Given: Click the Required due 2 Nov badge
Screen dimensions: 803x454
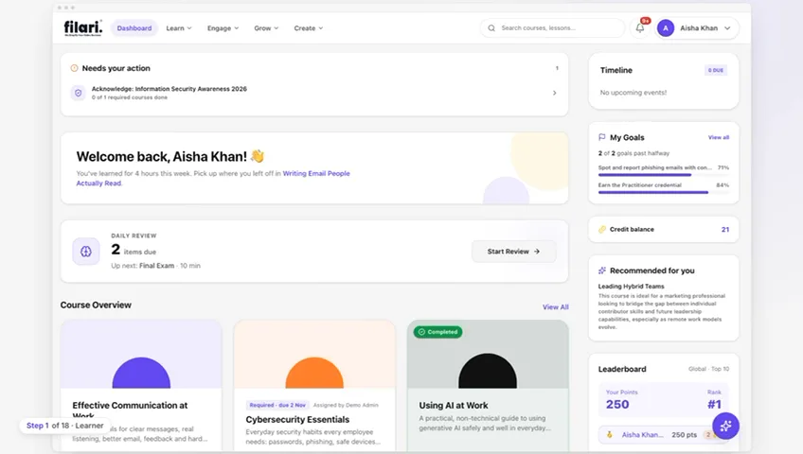Looking at the screenshot, I should point(277,405).
